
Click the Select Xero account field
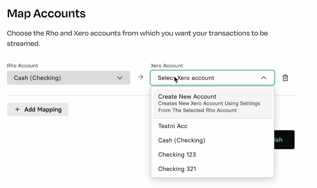pos(212,78)
